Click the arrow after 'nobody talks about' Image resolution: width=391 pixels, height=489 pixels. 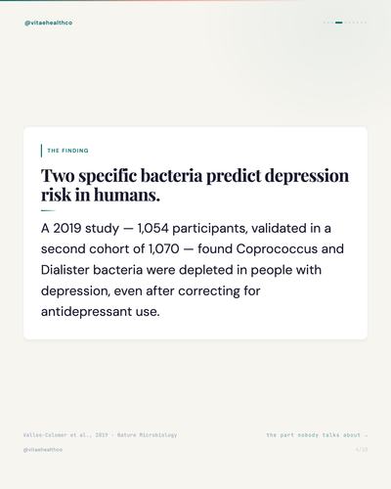[366, 435]
